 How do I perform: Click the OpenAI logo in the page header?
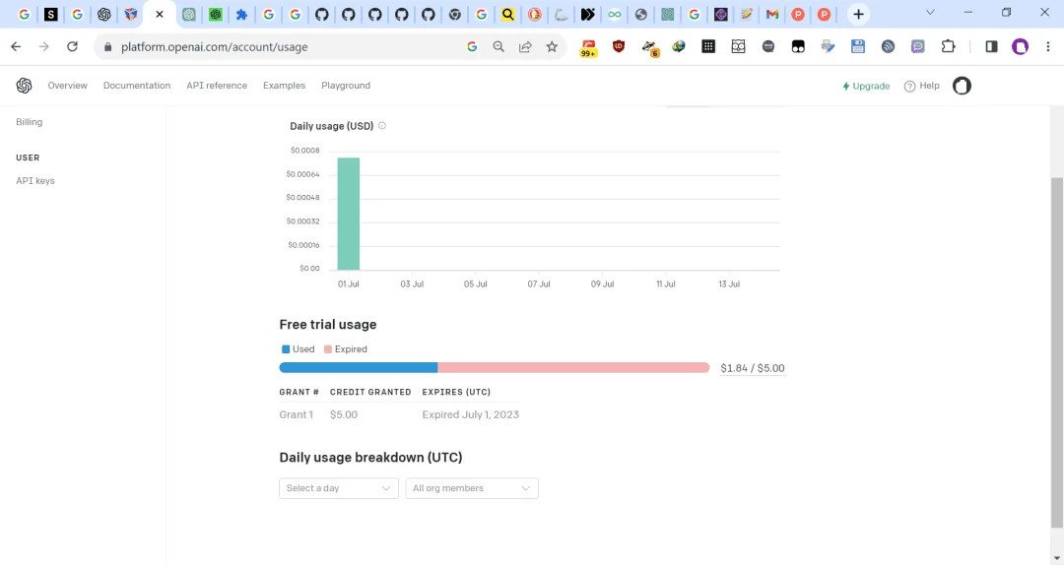point(25,86)
